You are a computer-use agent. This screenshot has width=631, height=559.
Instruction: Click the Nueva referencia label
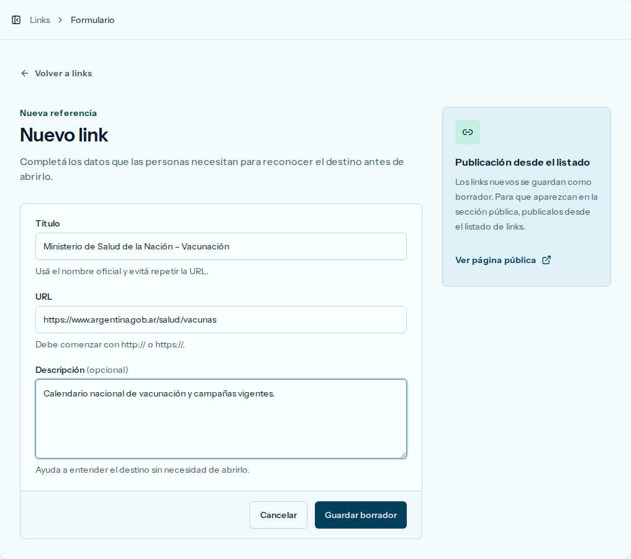[x=58, y=113]
